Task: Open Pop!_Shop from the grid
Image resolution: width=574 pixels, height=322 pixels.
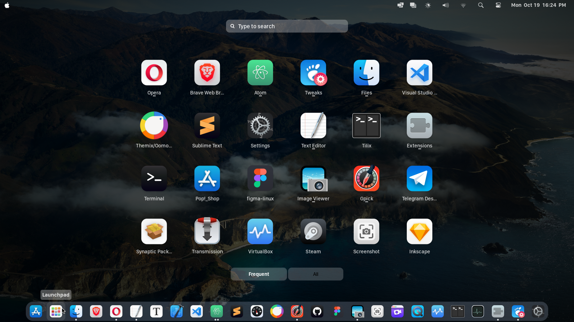Action: [207, 179]
